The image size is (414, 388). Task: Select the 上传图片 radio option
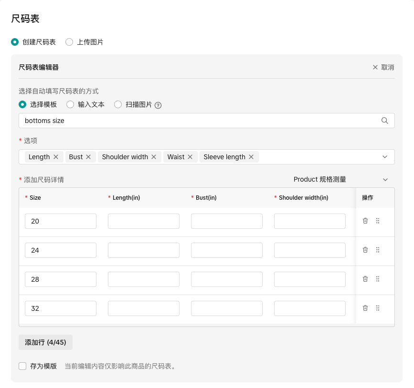(x=69, y=42)
